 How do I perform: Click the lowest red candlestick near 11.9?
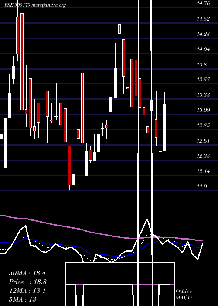point(69,165)
